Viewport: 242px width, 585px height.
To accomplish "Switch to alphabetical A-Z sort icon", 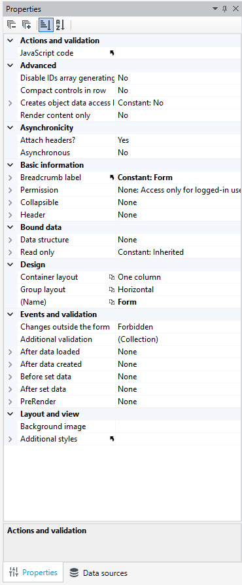I will click(x=60, y=25).
